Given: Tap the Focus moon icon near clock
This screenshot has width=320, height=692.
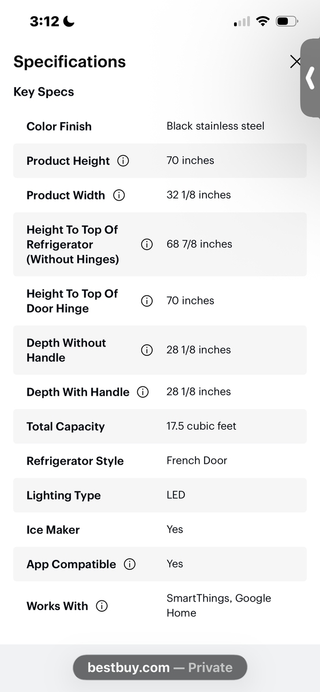Looking at the screenshot, I should click(69, 22).
